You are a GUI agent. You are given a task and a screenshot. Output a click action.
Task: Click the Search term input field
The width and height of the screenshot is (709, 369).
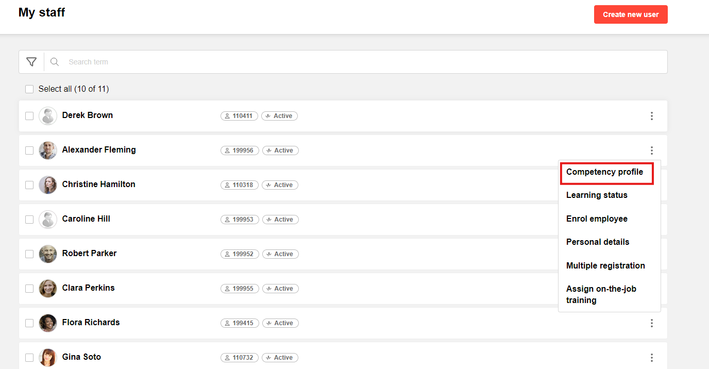click(x=361, y=62)
